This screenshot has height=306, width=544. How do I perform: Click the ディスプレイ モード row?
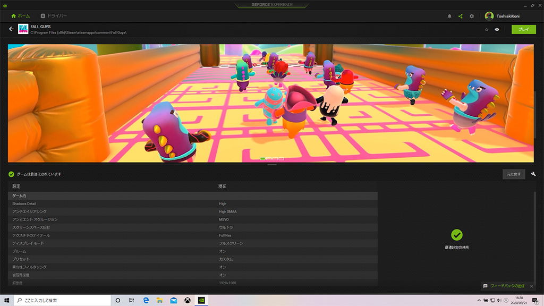(x=192, y=243)
